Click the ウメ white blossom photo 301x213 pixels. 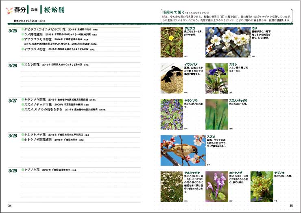pos(228,42)
